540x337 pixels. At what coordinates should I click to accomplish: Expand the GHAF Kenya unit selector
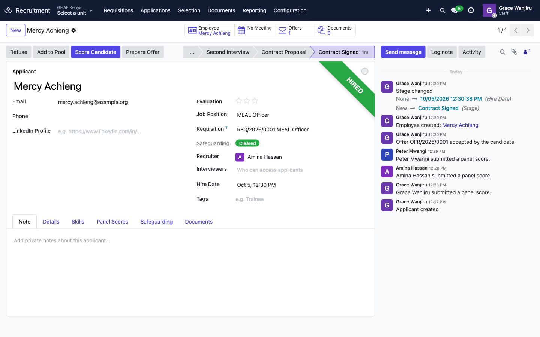(x=75, y=10)
